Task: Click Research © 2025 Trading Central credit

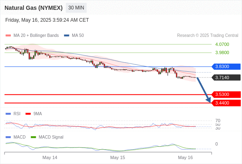Action: 208,36
